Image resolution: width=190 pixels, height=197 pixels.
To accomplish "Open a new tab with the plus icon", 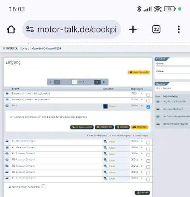I will tap(133, 29).
